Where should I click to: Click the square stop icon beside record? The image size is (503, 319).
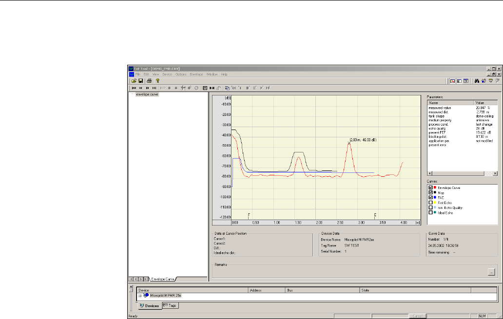(176, 88)
